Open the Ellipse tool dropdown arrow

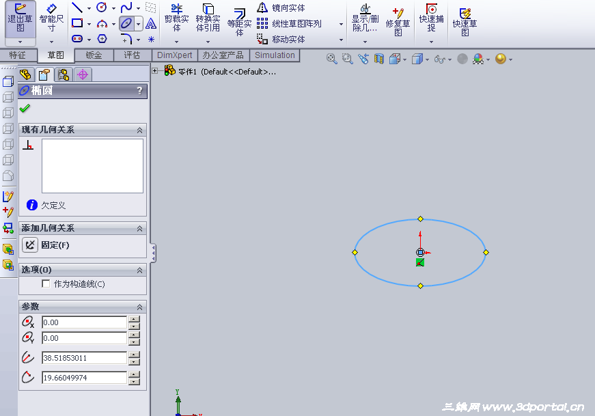click(139, 24)
